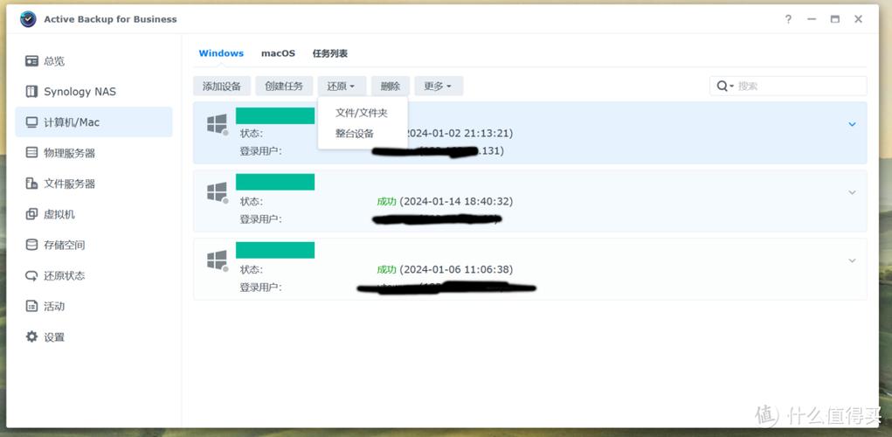The width and height of the screenshot is (892, 437).
Task: Minimize the Active Backup window
Action: [x=812, y=19]
